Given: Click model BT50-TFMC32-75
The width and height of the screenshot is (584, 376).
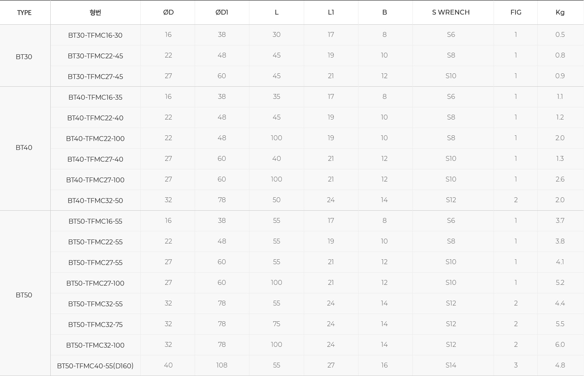Looking at the screenshot, I should (95, 325).
